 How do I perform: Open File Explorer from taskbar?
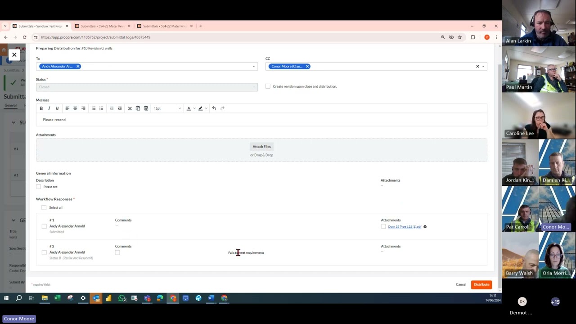click(45, 298)
